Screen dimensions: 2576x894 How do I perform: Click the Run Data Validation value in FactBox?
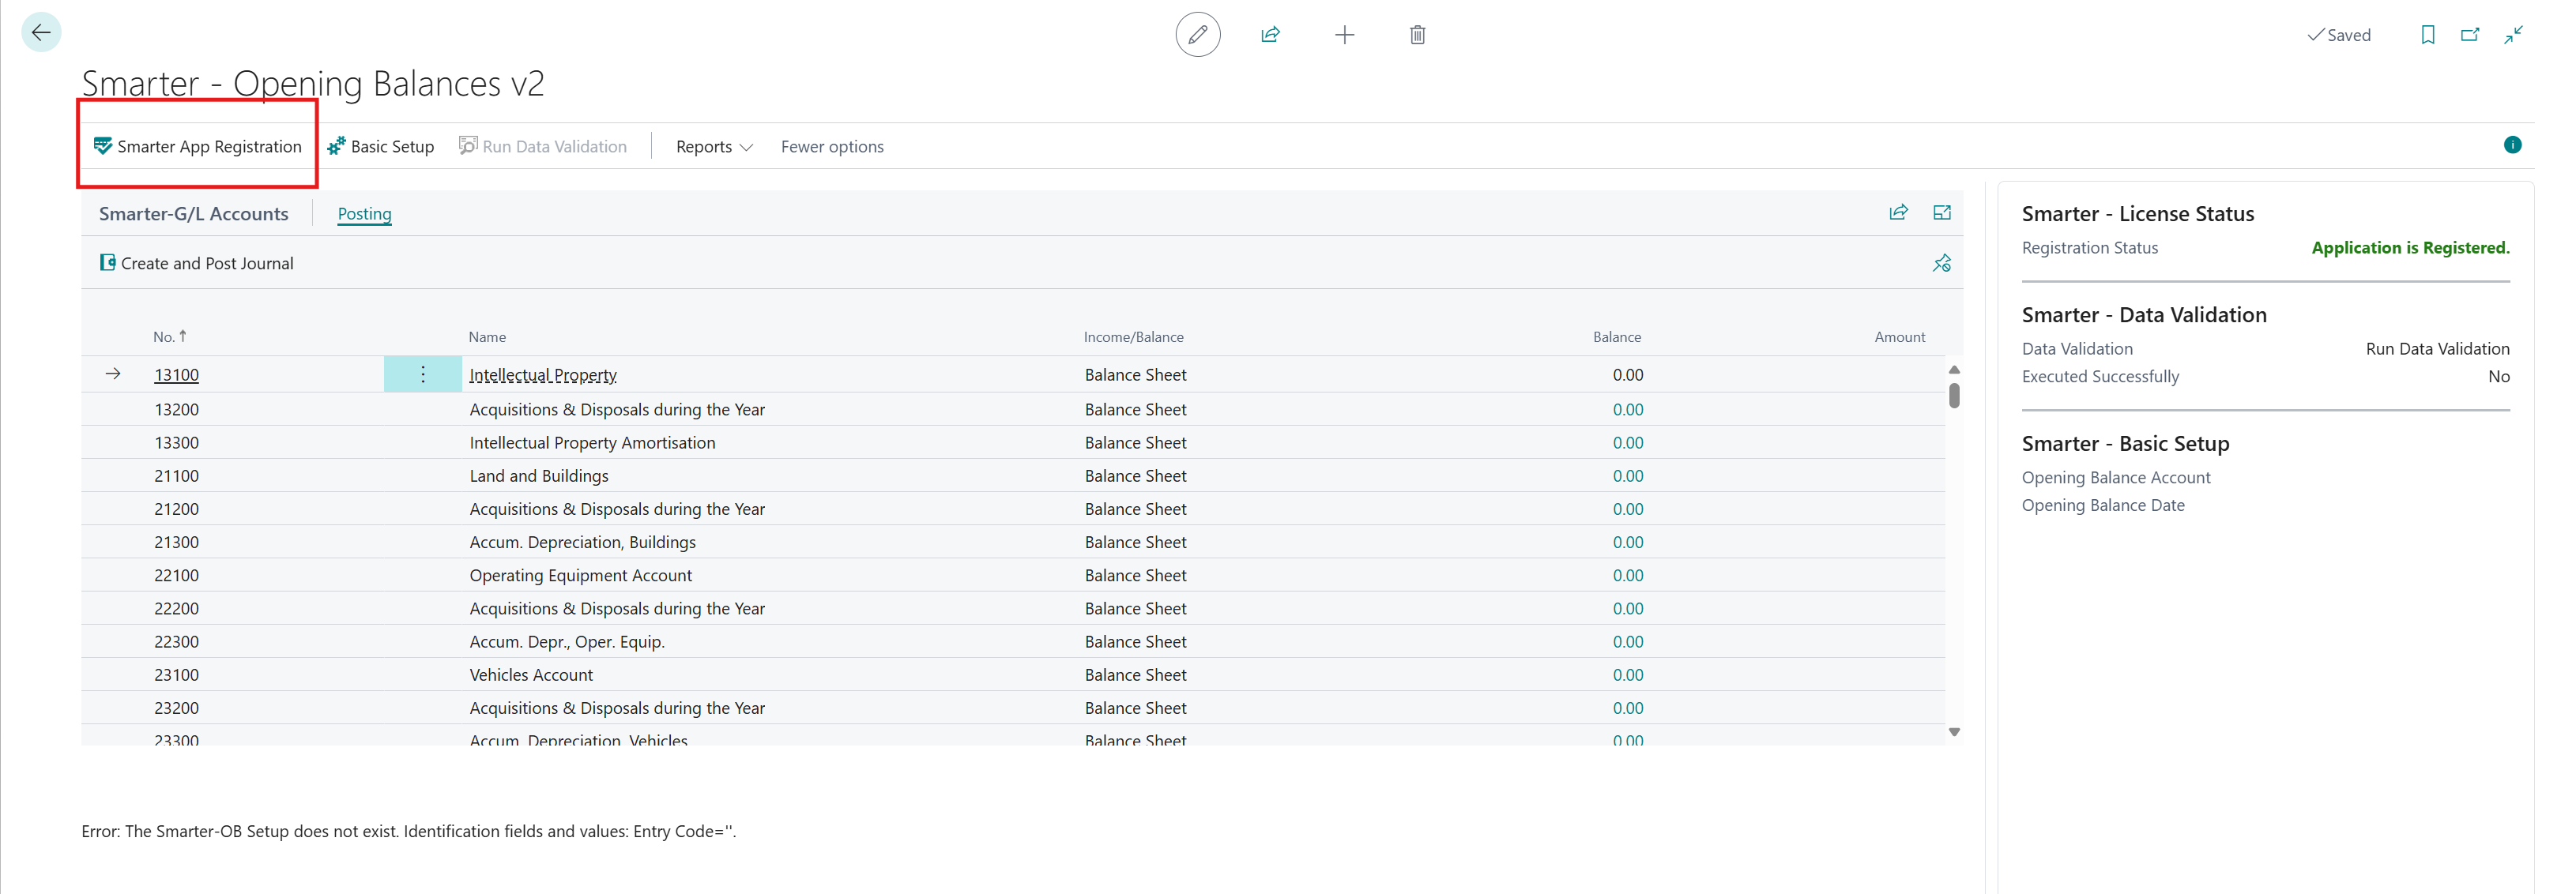click(x=2437, y=349)
